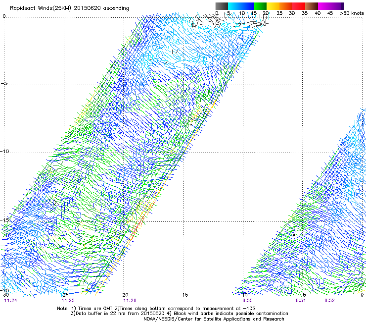Click the magenta 40-45 knots legend color
Image resolution: width=366 pixels, height=322 pixels.
pos(324,6)
